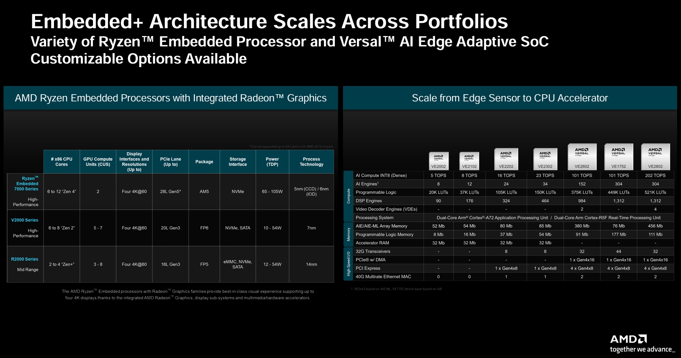The height and width of the screenshot is (358, 681).
Task: Click the Scale from Edge Sensor banner
Action: point(510,98)
